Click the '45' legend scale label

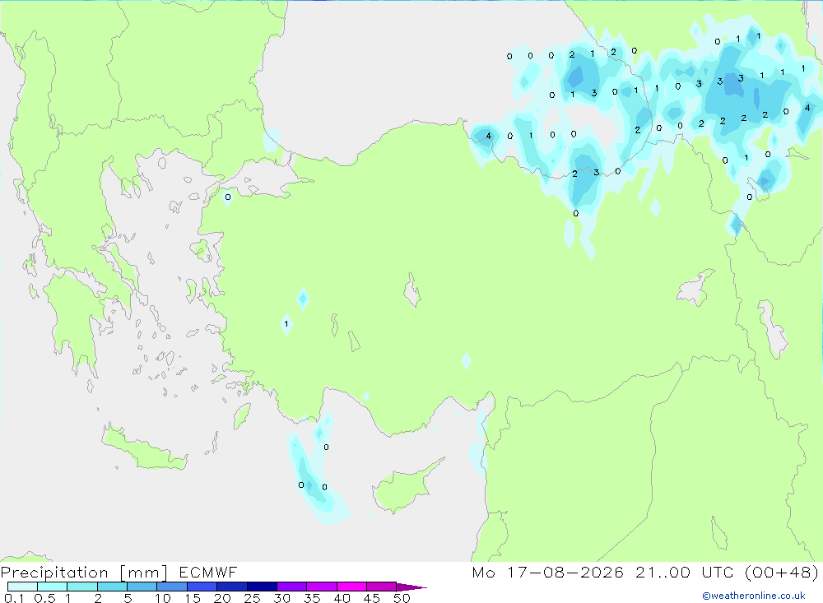point(372,598)
